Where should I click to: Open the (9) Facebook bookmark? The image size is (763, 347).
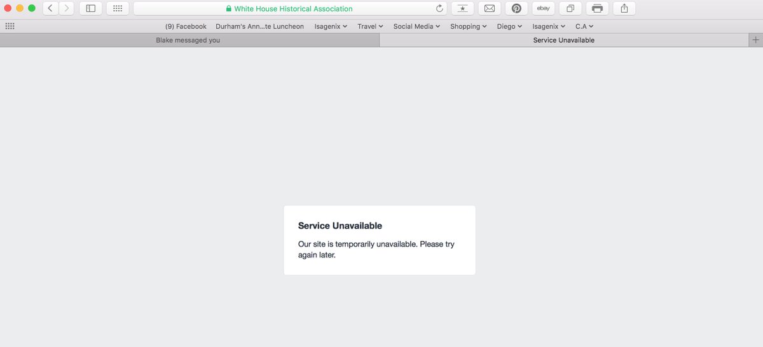[x=186, y=26]
